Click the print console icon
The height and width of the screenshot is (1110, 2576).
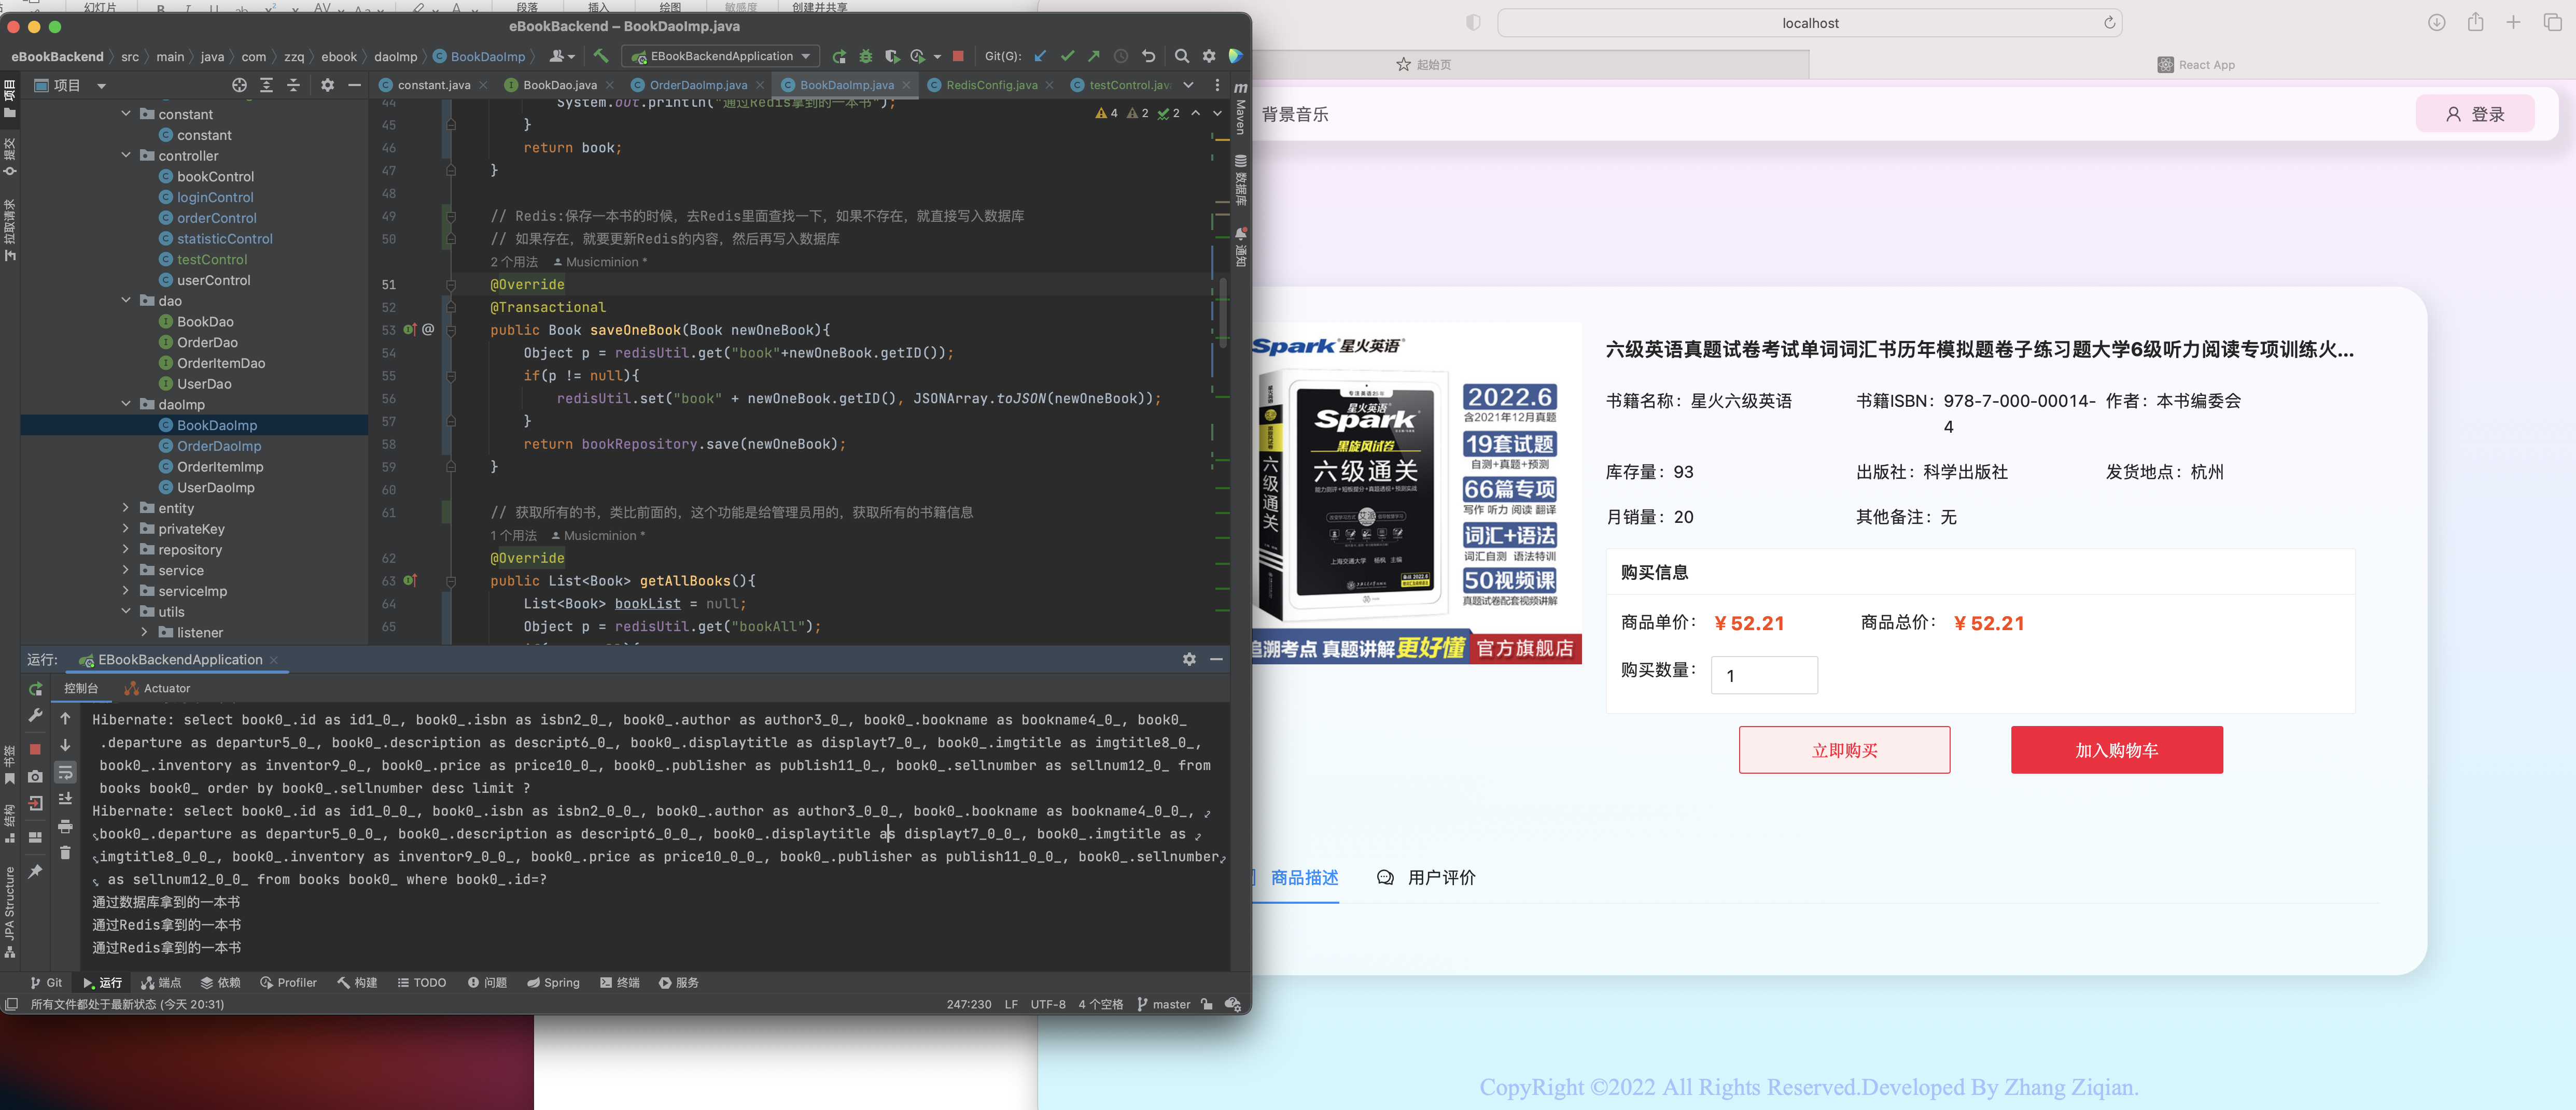pos(65,826)
